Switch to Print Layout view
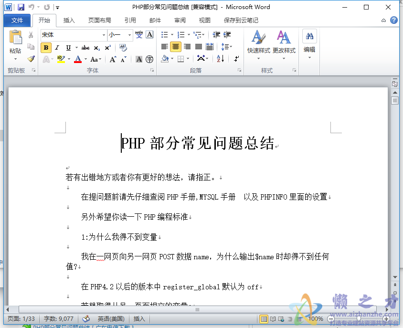This screenshot has height=328, width=403. (264, 319)
